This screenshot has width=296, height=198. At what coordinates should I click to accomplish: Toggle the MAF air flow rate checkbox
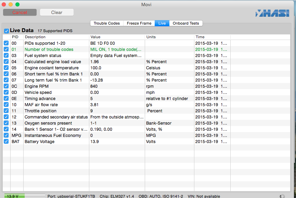6,105
